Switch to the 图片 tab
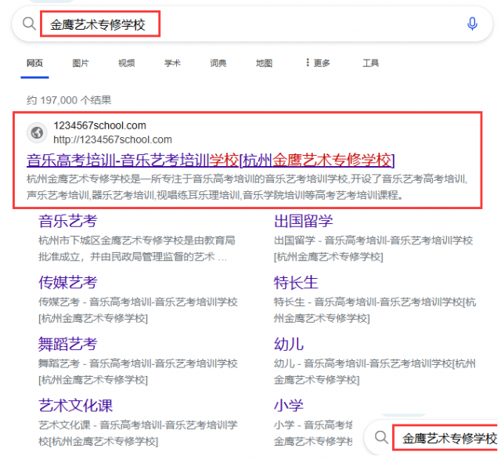Viewport: 501px width, 459px height. tap(80, 63)
